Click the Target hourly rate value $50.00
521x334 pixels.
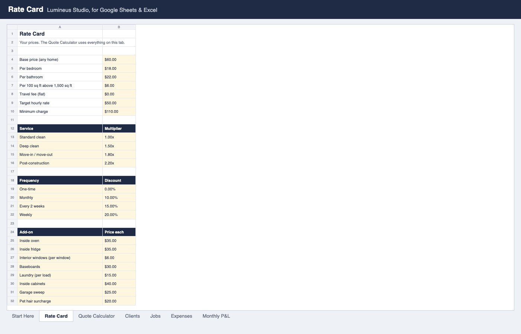coord(119,103)
